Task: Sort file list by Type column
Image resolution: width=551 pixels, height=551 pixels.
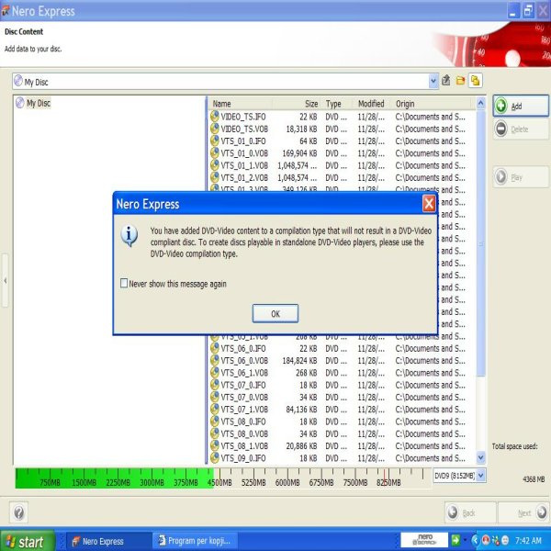Action: [337, 104]
